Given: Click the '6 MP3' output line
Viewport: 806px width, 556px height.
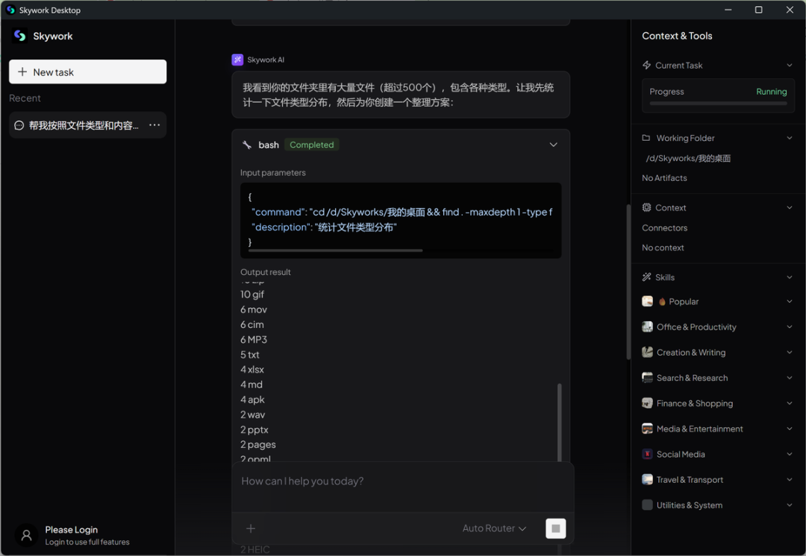Looking at the screenshot, I should tap(254, 339).
